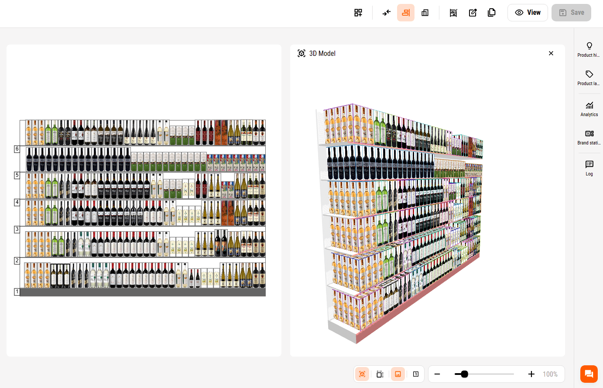The image size is (603, 388).
Task: Open the orange chat support button
Action: (589, 374)
